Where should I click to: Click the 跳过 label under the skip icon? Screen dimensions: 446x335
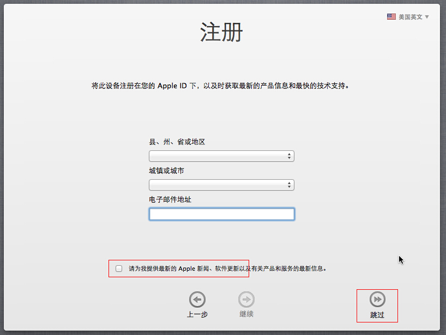[x=377, y=315]
